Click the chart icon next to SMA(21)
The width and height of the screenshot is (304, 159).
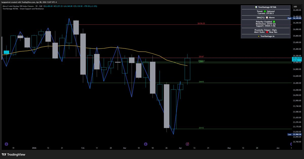click(x=267, y=18)
